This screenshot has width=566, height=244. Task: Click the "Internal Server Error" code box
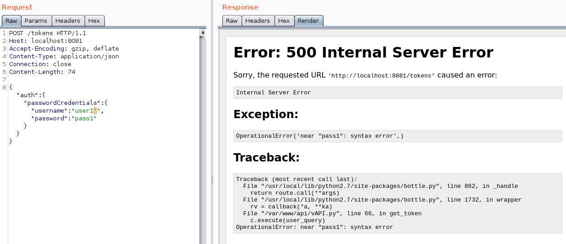(x=398, y=93)
